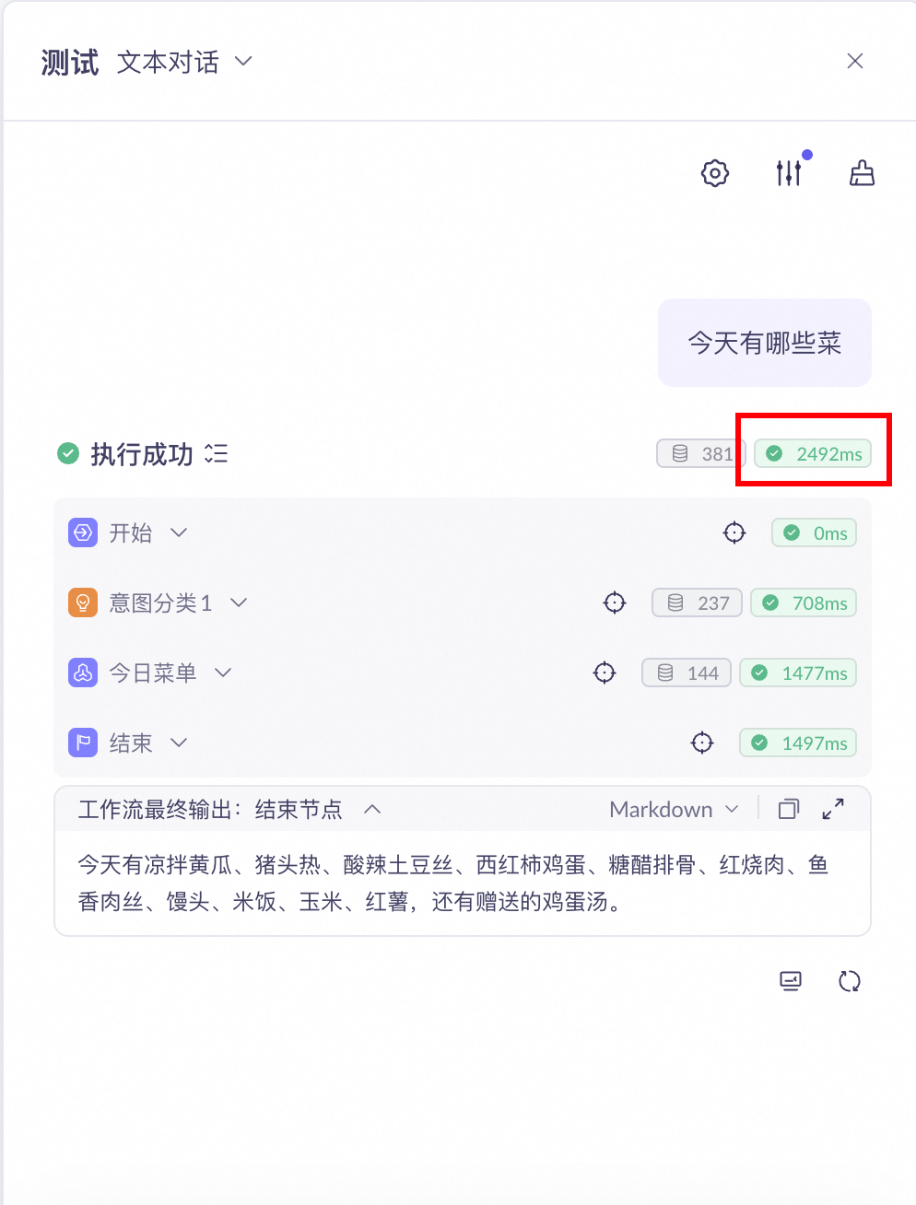The width and height of the screenshot is (916, 1205).
Task: Expand the output to fullscreen
Action: click(x=833, y=809)
